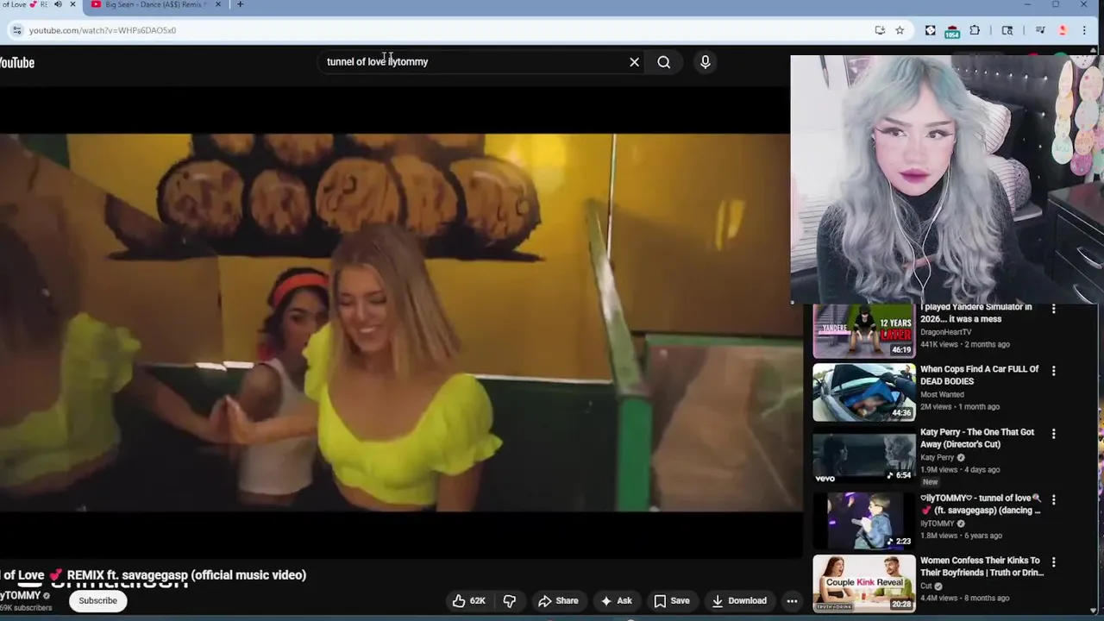Screen dimensions: 1104x621
Task: Click the YouTube search magnifier button
Action: click(663, 62)
